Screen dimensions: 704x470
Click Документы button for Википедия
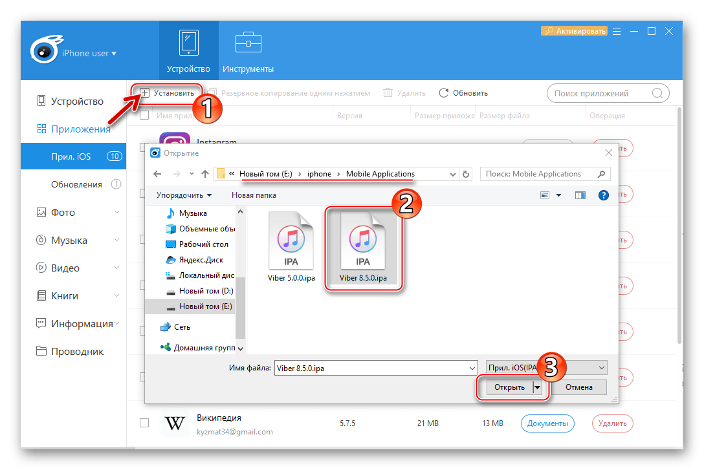coord(547,423)
